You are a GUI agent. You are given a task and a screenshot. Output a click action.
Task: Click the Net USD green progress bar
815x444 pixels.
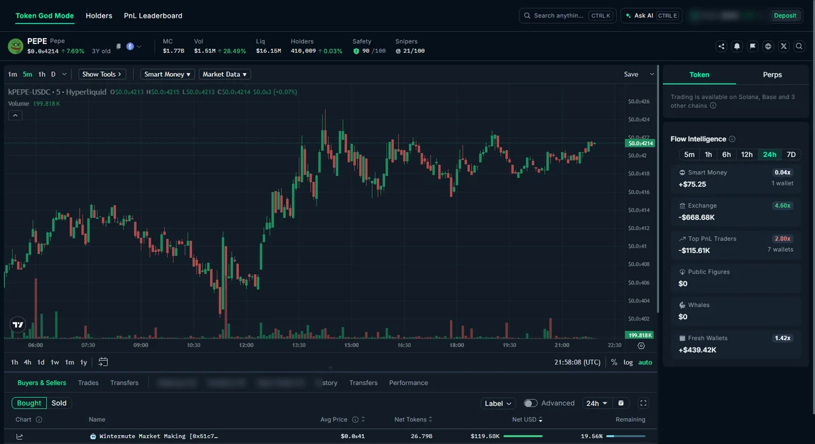pos(523,436)
